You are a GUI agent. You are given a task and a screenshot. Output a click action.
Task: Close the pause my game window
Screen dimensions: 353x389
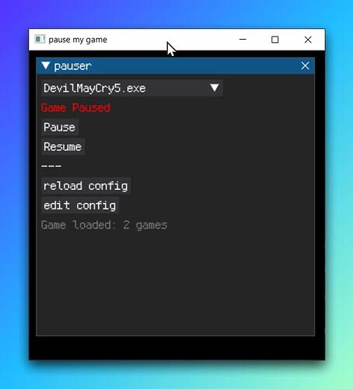pyautogui.click(x=308, y=40)
